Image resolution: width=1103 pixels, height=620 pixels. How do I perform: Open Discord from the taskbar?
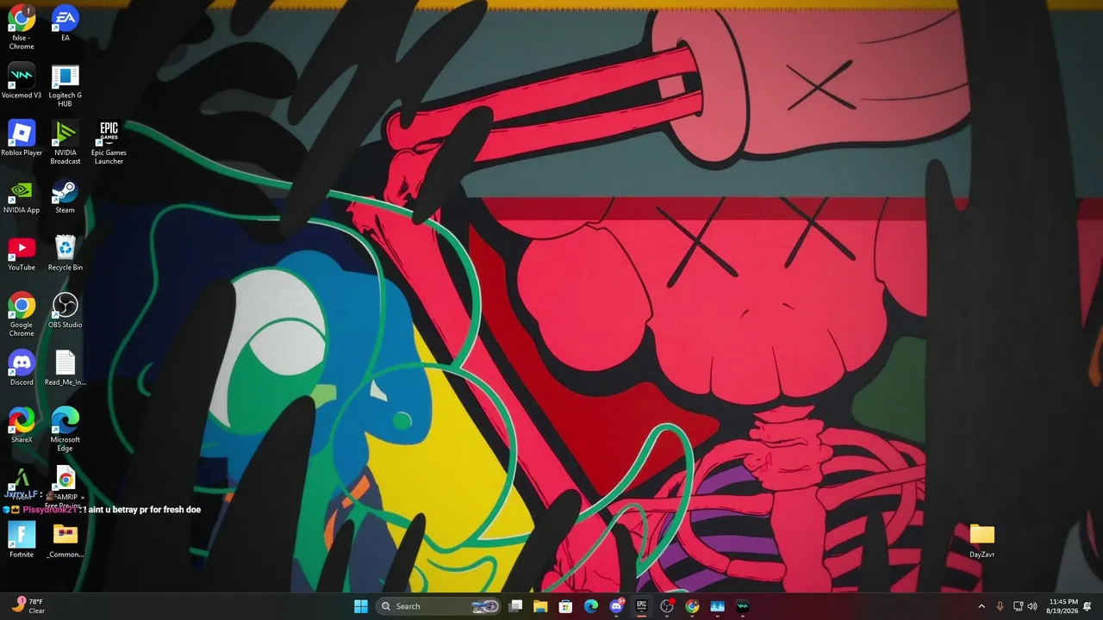click(616, 606)
